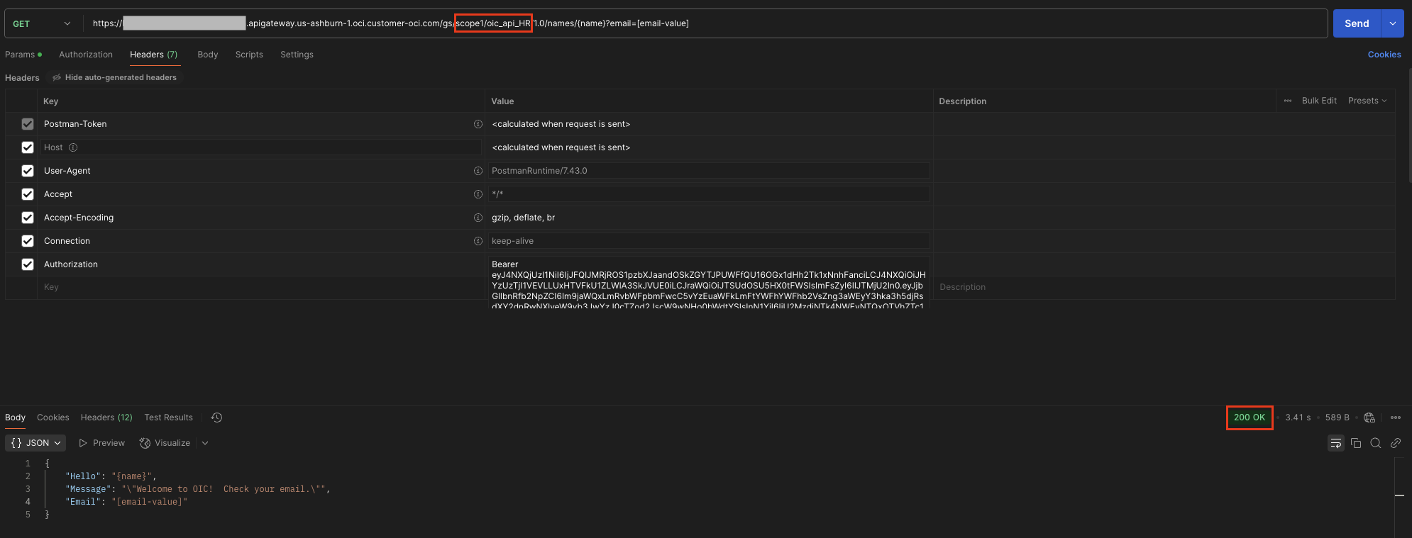Open the GET method dropdown
This screenshot has height=538, width=1412.
(x=43, y=23)
